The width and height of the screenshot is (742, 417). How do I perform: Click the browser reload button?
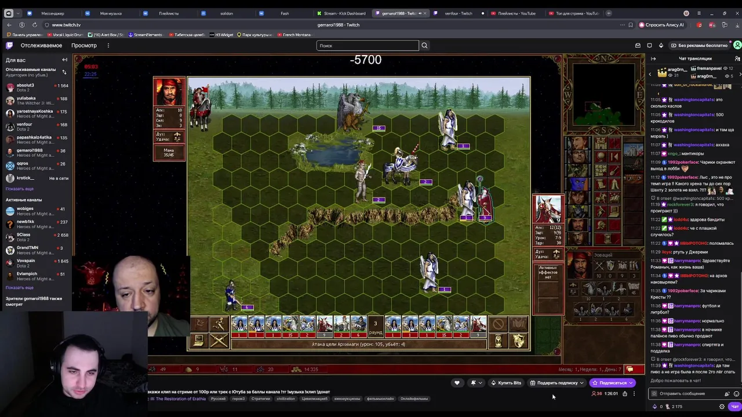coord(35,25)
